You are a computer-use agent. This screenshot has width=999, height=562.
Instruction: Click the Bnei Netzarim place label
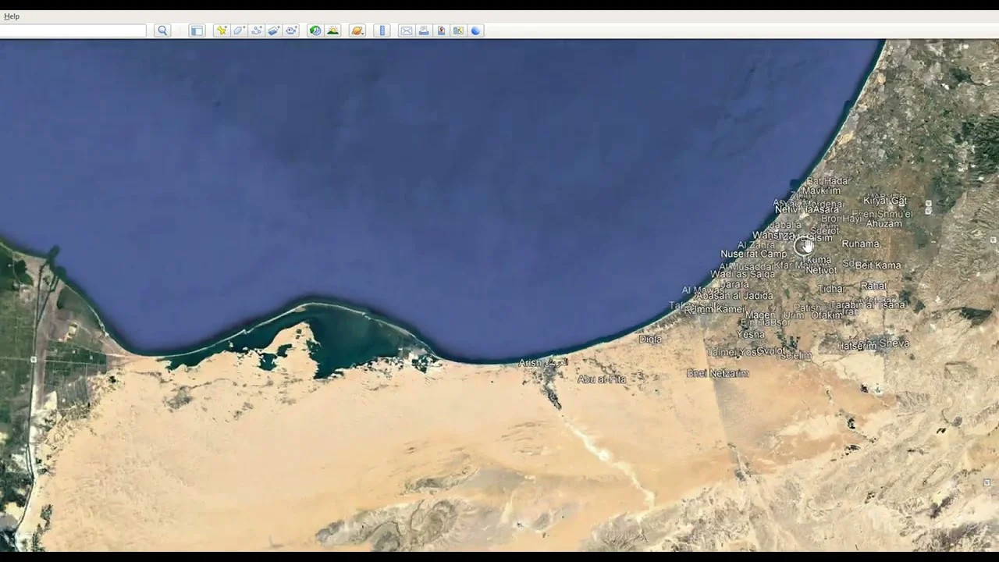point(717,373)
